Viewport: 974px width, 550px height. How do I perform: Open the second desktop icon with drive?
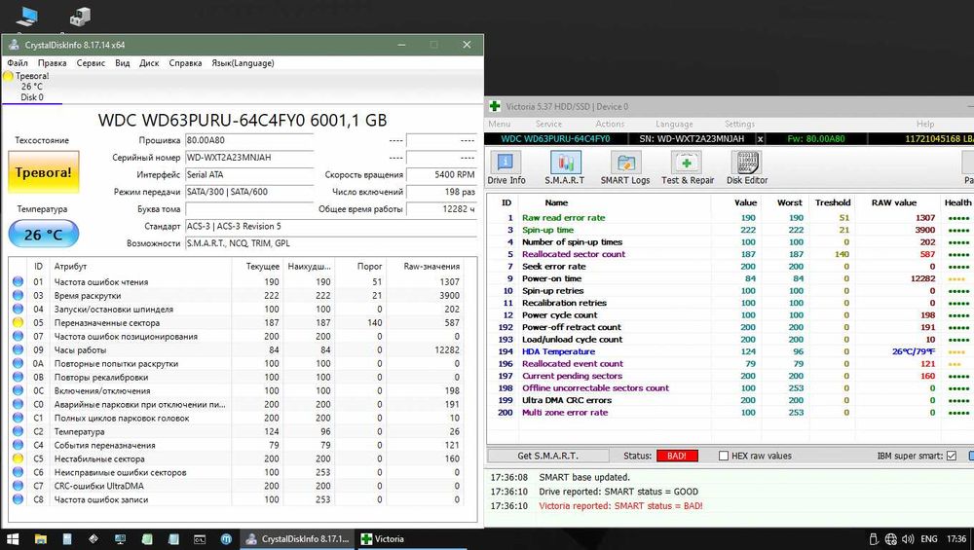click(x=80, y=17)
